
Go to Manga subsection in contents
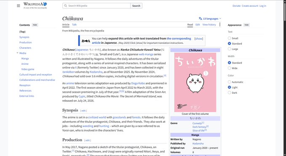[x=25, y=58]
